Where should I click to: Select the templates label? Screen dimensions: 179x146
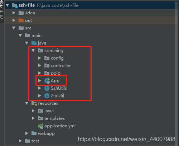pyautogui.click(x=54, y=118)
